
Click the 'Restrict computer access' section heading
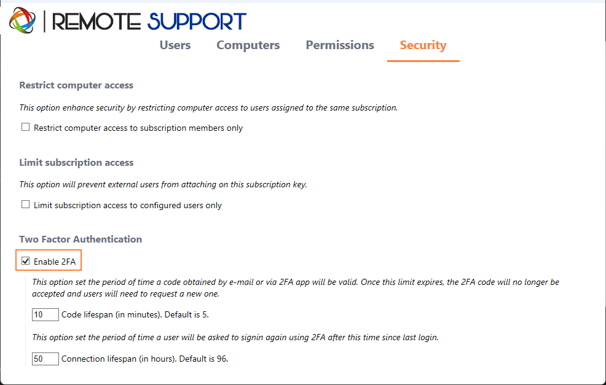pyautogui.click(x=76, y=85)
